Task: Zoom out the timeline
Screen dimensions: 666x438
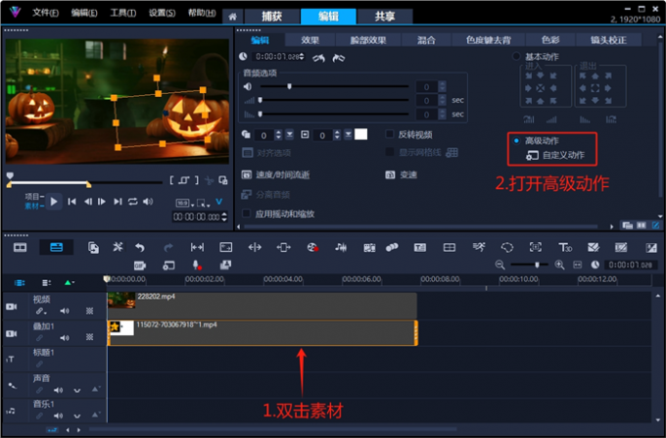Action: 499,266
